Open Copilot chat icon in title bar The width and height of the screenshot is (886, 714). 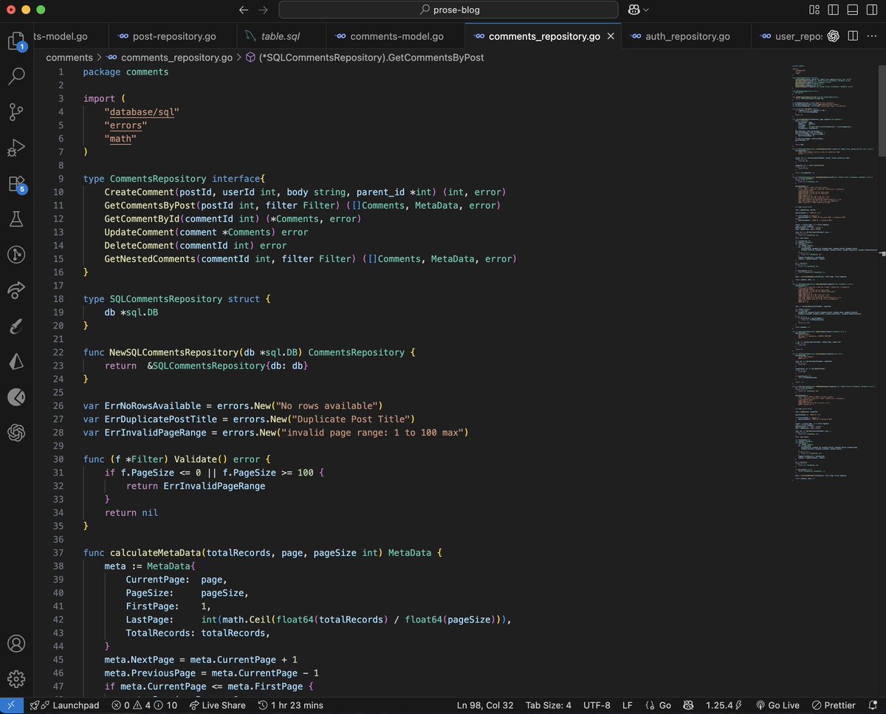633,10
